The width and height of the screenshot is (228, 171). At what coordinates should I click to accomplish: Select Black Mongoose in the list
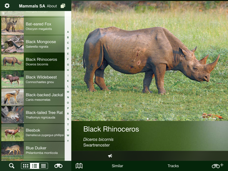click(33, 44)
